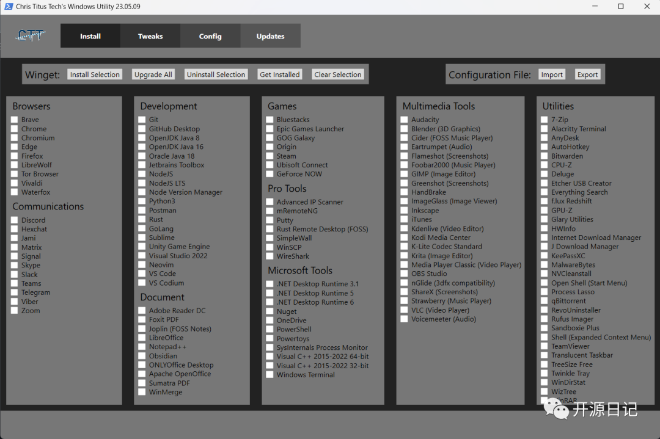This screenshot has width=660, height=439.
Task: Click the Internet Download Manager label
Action: click(x=596, y=238)
